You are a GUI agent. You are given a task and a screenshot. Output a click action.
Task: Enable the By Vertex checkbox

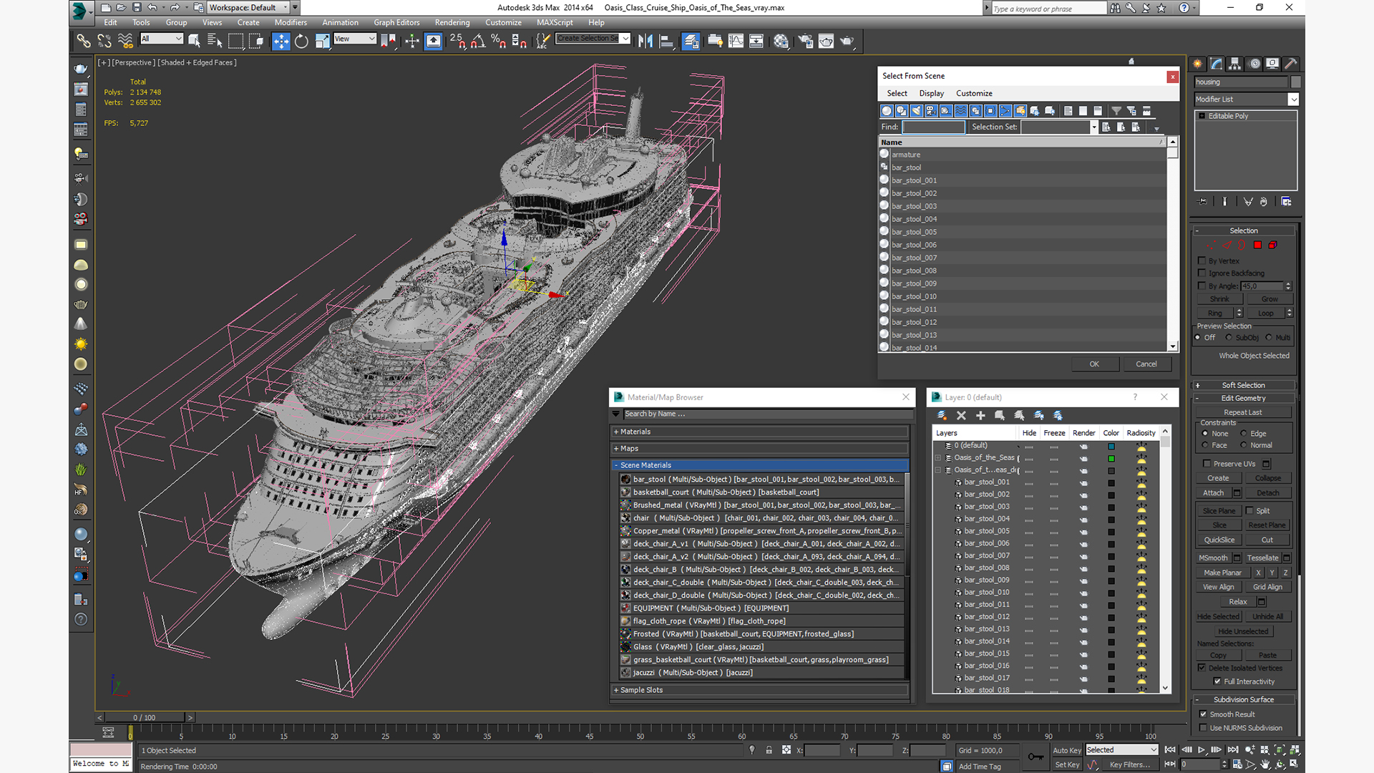pyautogui.click(x=1202, y=261)
